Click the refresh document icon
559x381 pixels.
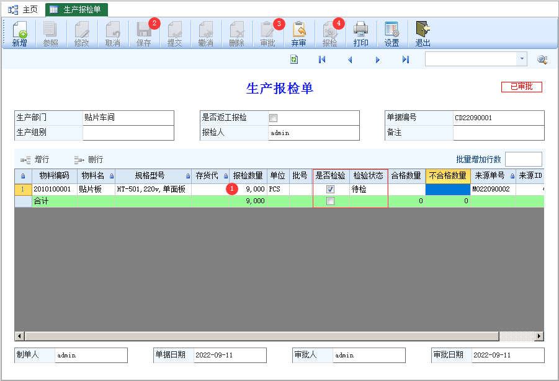click(294, 59)
